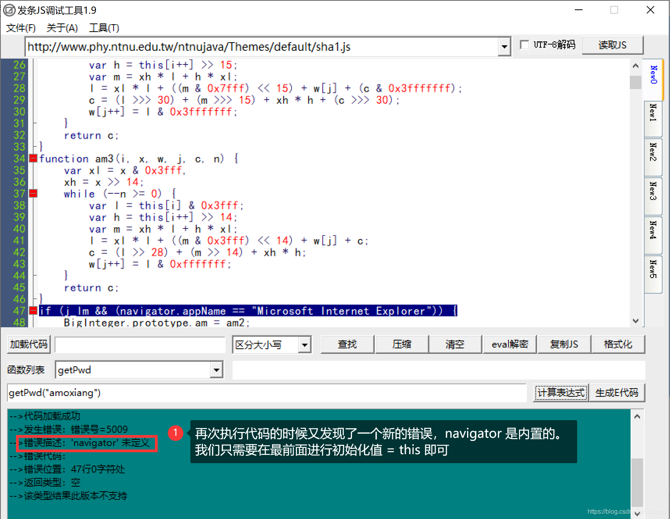This screenshot has height=519, width=670.
Task: Click the 查找 button
Action: [347, 344]
